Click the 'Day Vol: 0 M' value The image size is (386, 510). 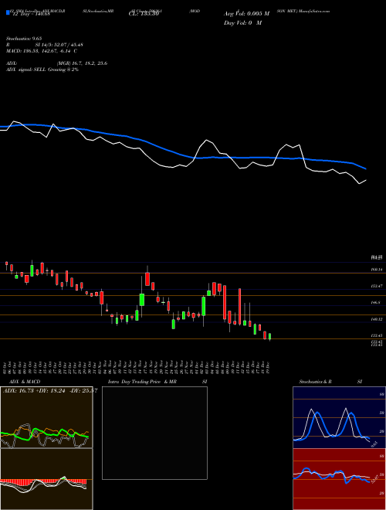click(242, 22)
